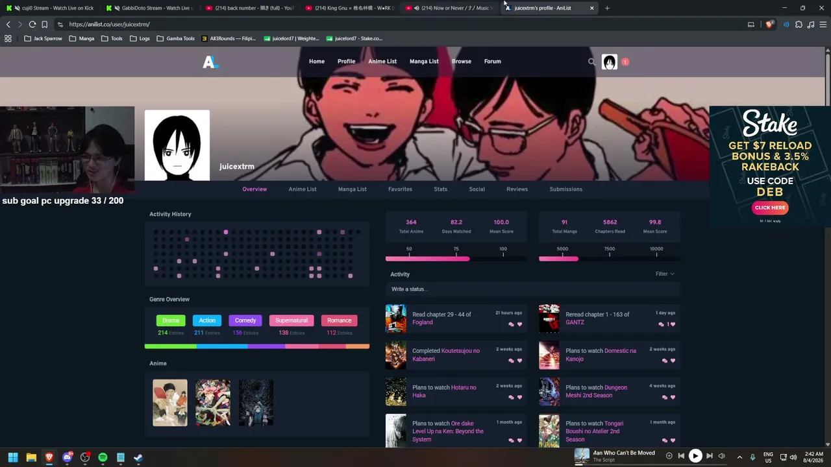Open the Fogland manga link
The height and width of the screenshot is (467, 831).
click(422, 322)
